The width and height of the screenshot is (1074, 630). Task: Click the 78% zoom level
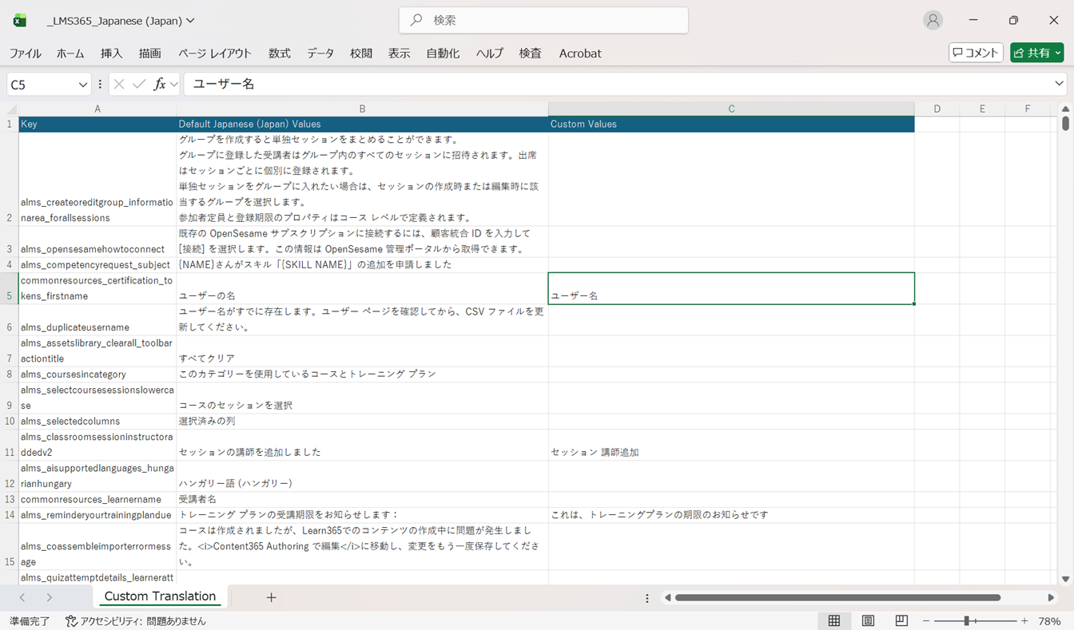pyautogui.click(x=1049, y=621)
